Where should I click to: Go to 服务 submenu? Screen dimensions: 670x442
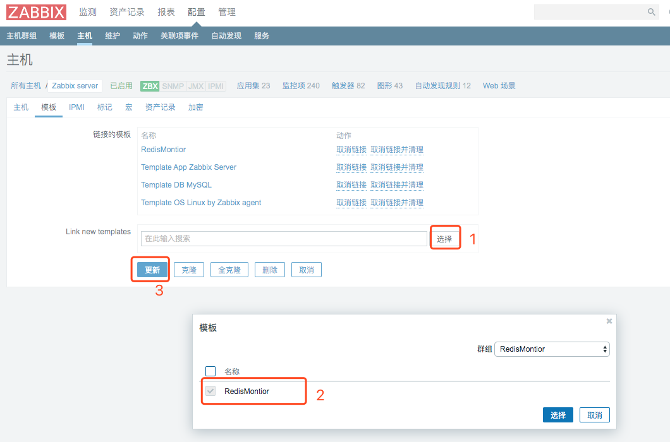pyautogui.click(x=262, y=36)
